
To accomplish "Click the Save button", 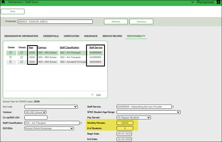I will click(13, 11).
